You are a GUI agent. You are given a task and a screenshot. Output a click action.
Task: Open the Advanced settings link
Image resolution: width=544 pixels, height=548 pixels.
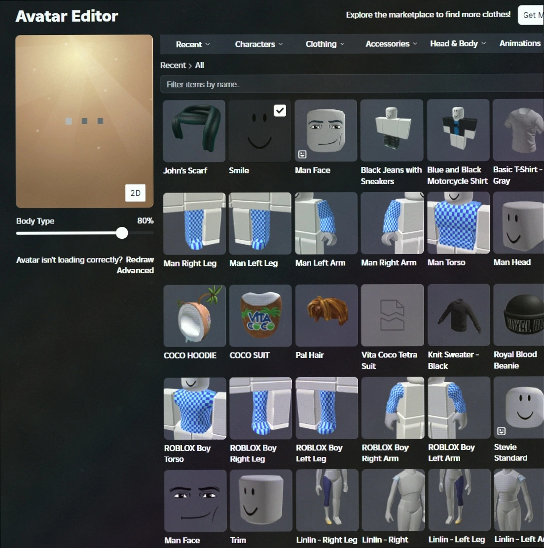click(135, 270)
